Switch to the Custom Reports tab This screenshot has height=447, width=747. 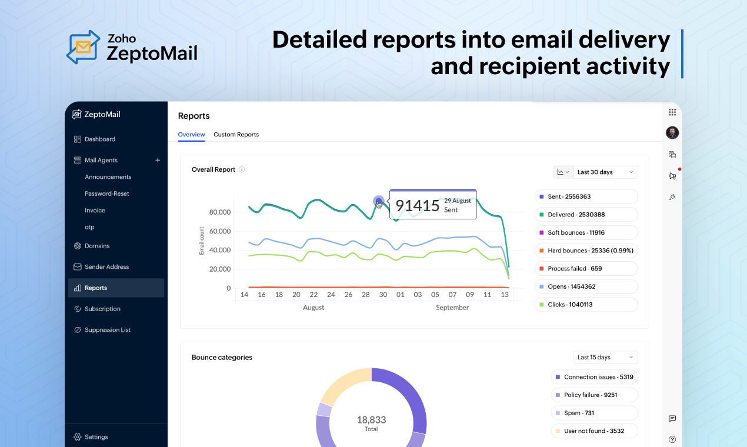click(236, 135)
